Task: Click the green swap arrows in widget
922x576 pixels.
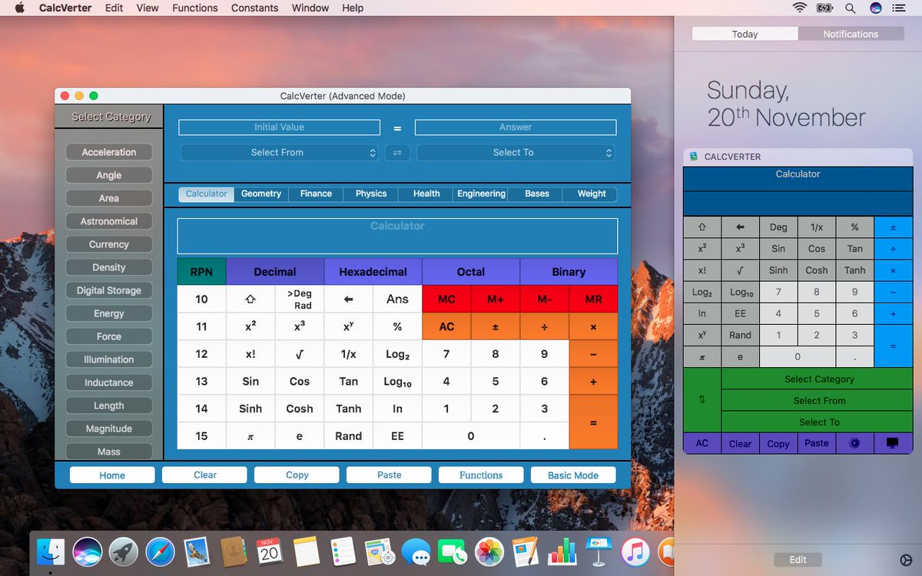Action: (x=702, y=400)
